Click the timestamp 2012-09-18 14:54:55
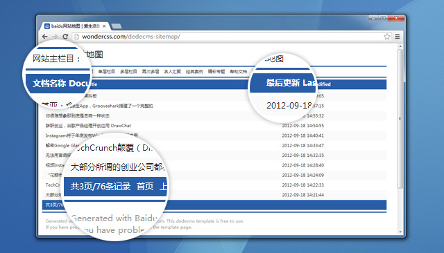Image resolution: width=444 pixels, height=253 pixels. [302, 126]
